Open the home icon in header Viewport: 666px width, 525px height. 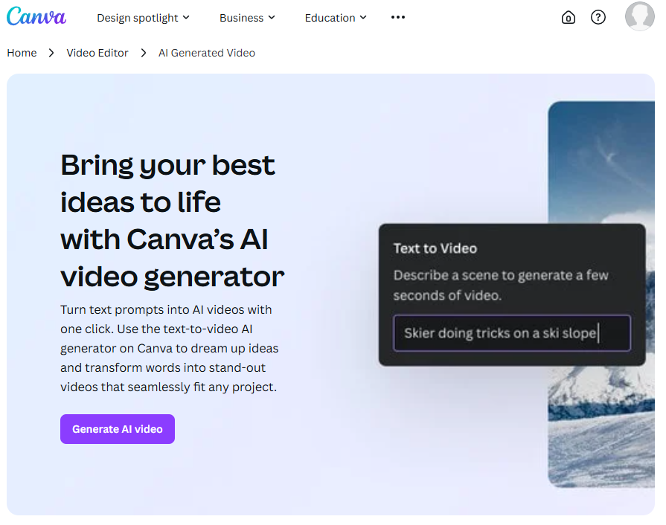click(569, 17)
